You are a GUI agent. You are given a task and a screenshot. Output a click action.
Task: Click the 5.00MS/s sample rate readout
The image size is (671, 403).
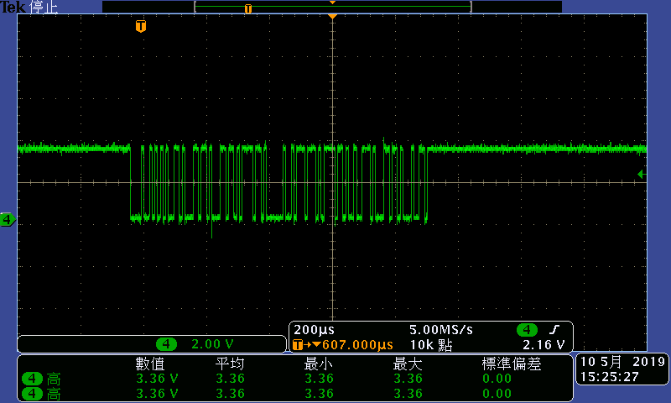click(441, 330)
